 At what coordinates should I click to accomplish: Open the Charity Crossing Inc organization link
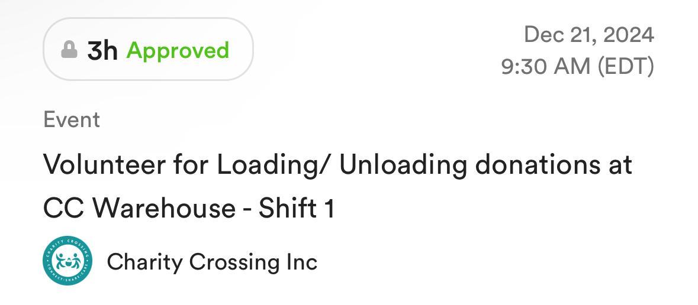click(211, 262)
